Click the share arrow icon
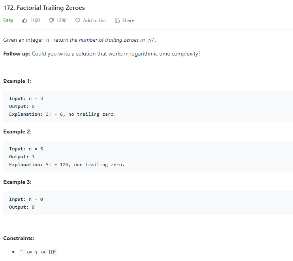 coord(117,20)
